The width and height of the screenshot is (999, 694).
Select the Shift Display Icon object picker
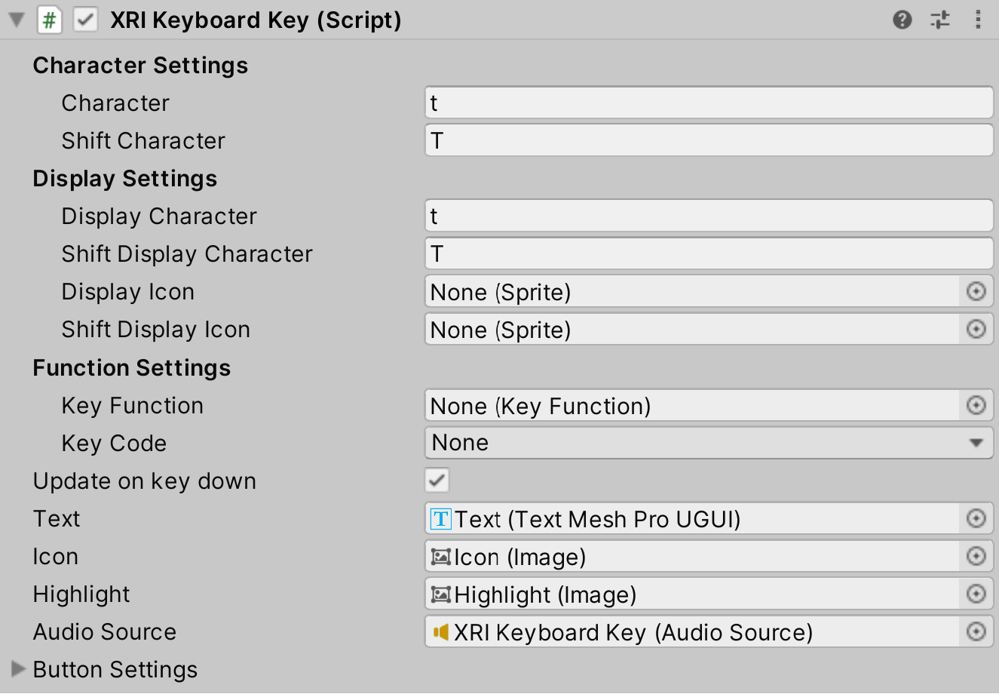click(x=977, y=330)
